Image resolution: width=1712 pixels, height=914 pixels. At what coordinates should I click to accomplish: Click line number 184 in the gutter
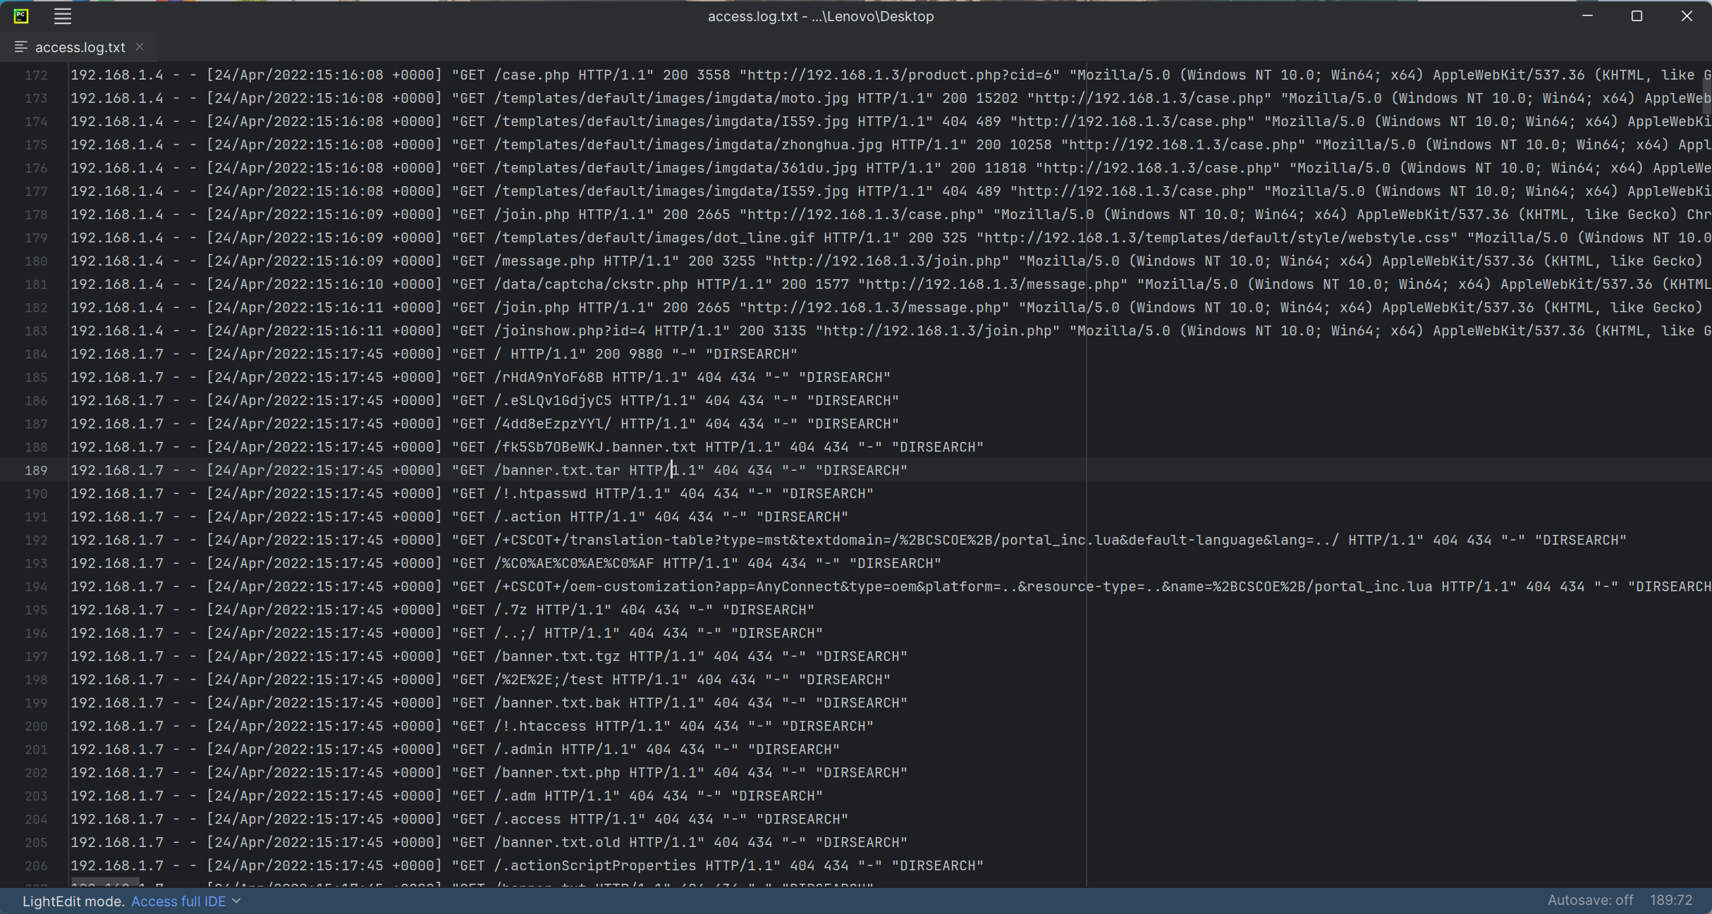(x=36, y=354)
